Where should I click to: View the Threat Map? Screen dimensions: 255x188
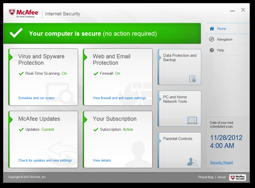(x=206, y=177)
